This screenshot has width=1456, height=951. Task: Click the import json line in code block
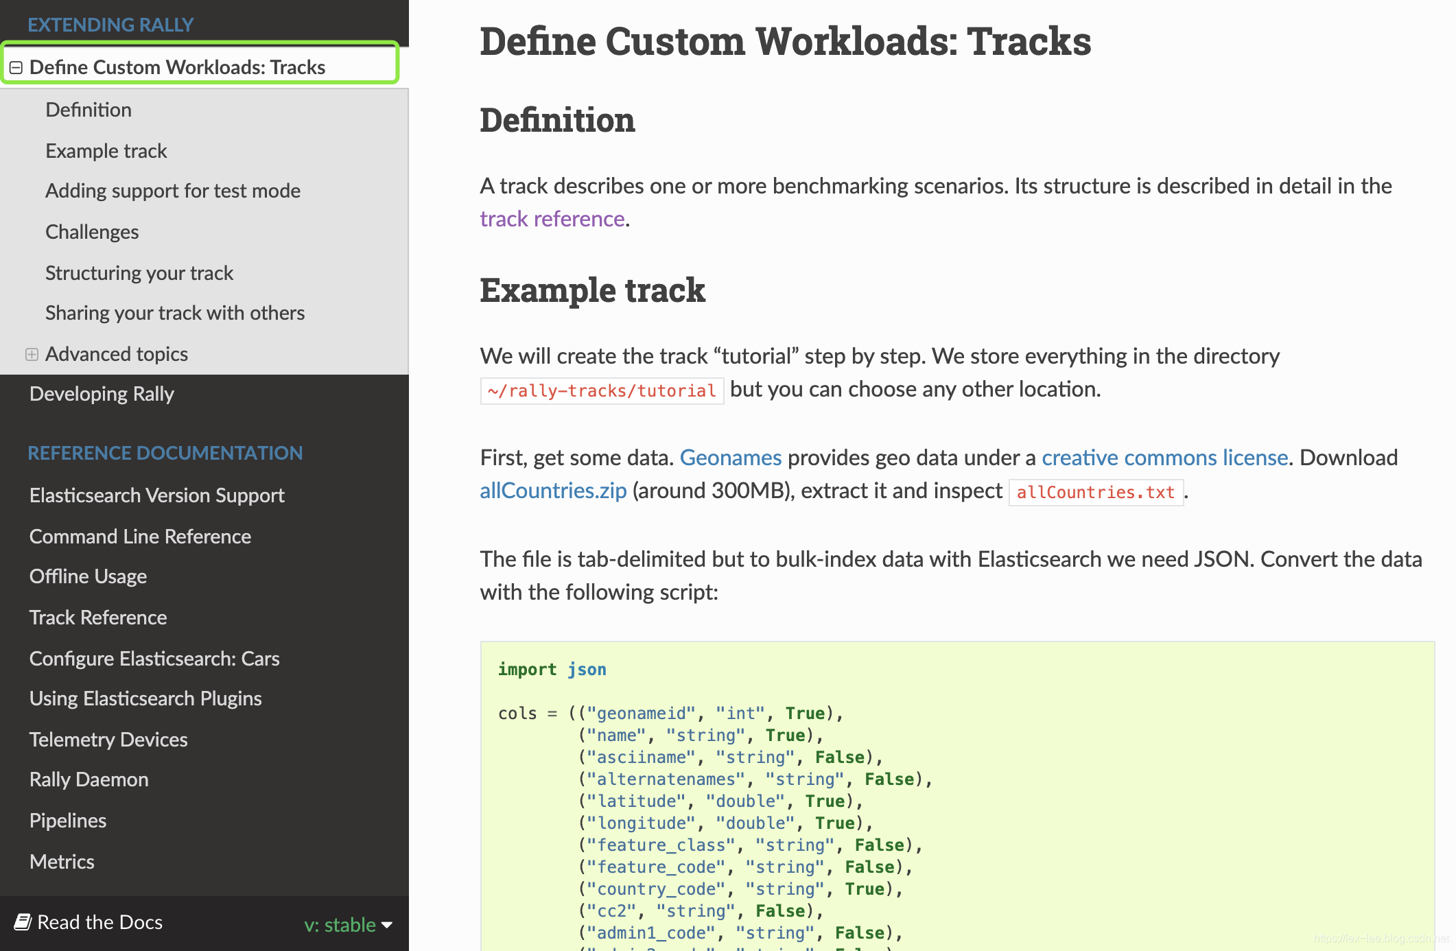coord(552,670)
